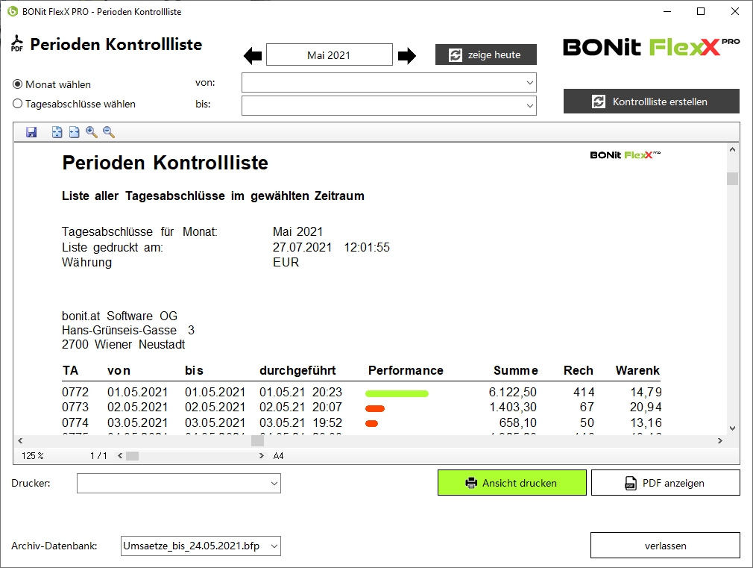Click the sum '6.122,50' in the report
Viewport: 753px width, 568px height.
(513, 393)
